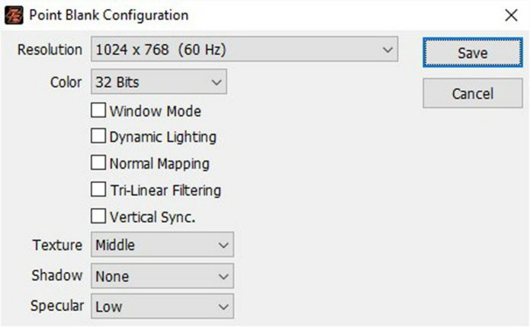The image size is (530, 327).
Task: Enable the Vertical Sync. checkbox
Action: point(98,216)
